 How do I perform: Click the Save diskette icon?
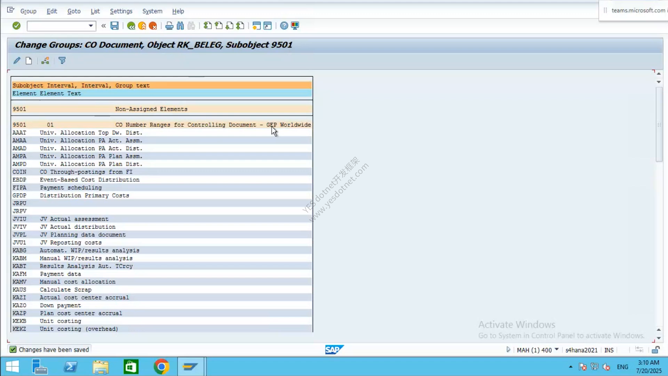[114, 26]
